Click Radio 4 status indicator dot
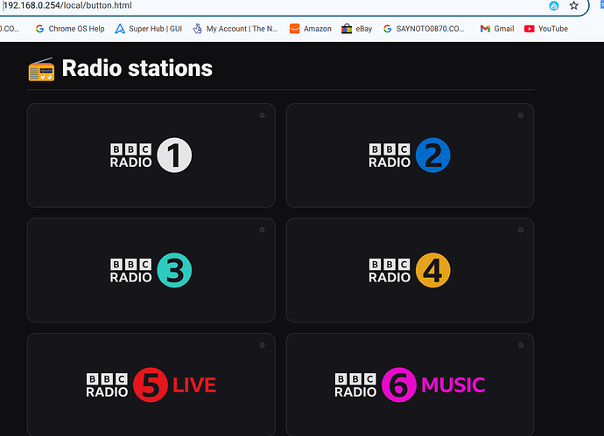Viewport: 604px width, 436px height. (x=521, y=230)
